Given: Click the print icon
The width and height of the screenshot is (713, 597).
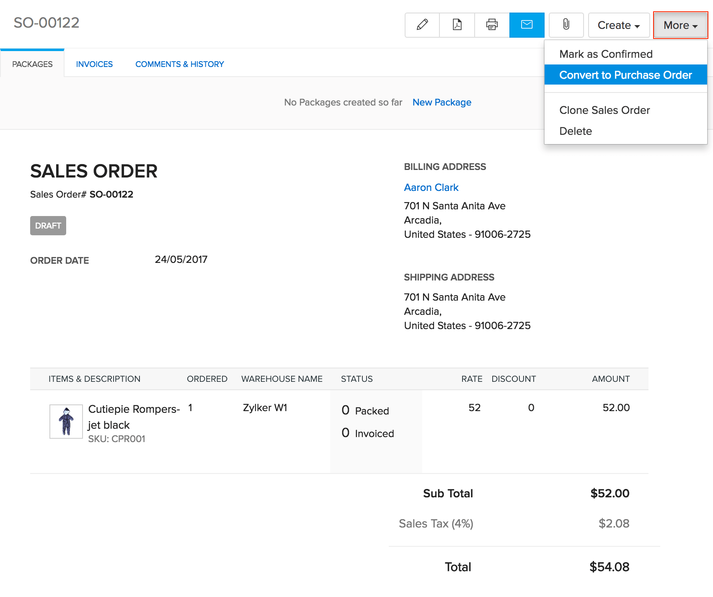Looking at the screenshot, I should point(491,25).
